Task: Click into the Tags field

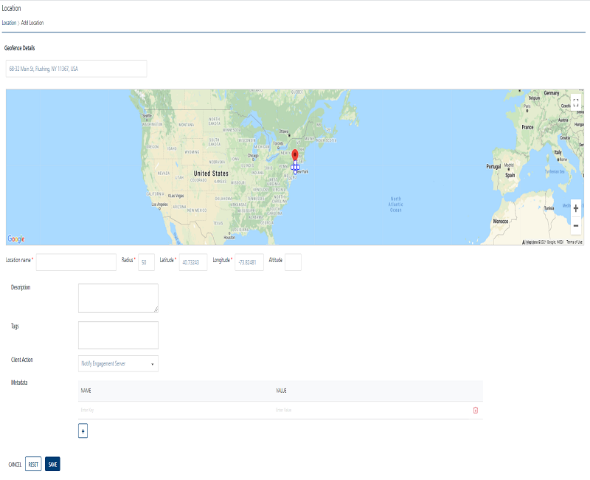Action: (118, 335)
